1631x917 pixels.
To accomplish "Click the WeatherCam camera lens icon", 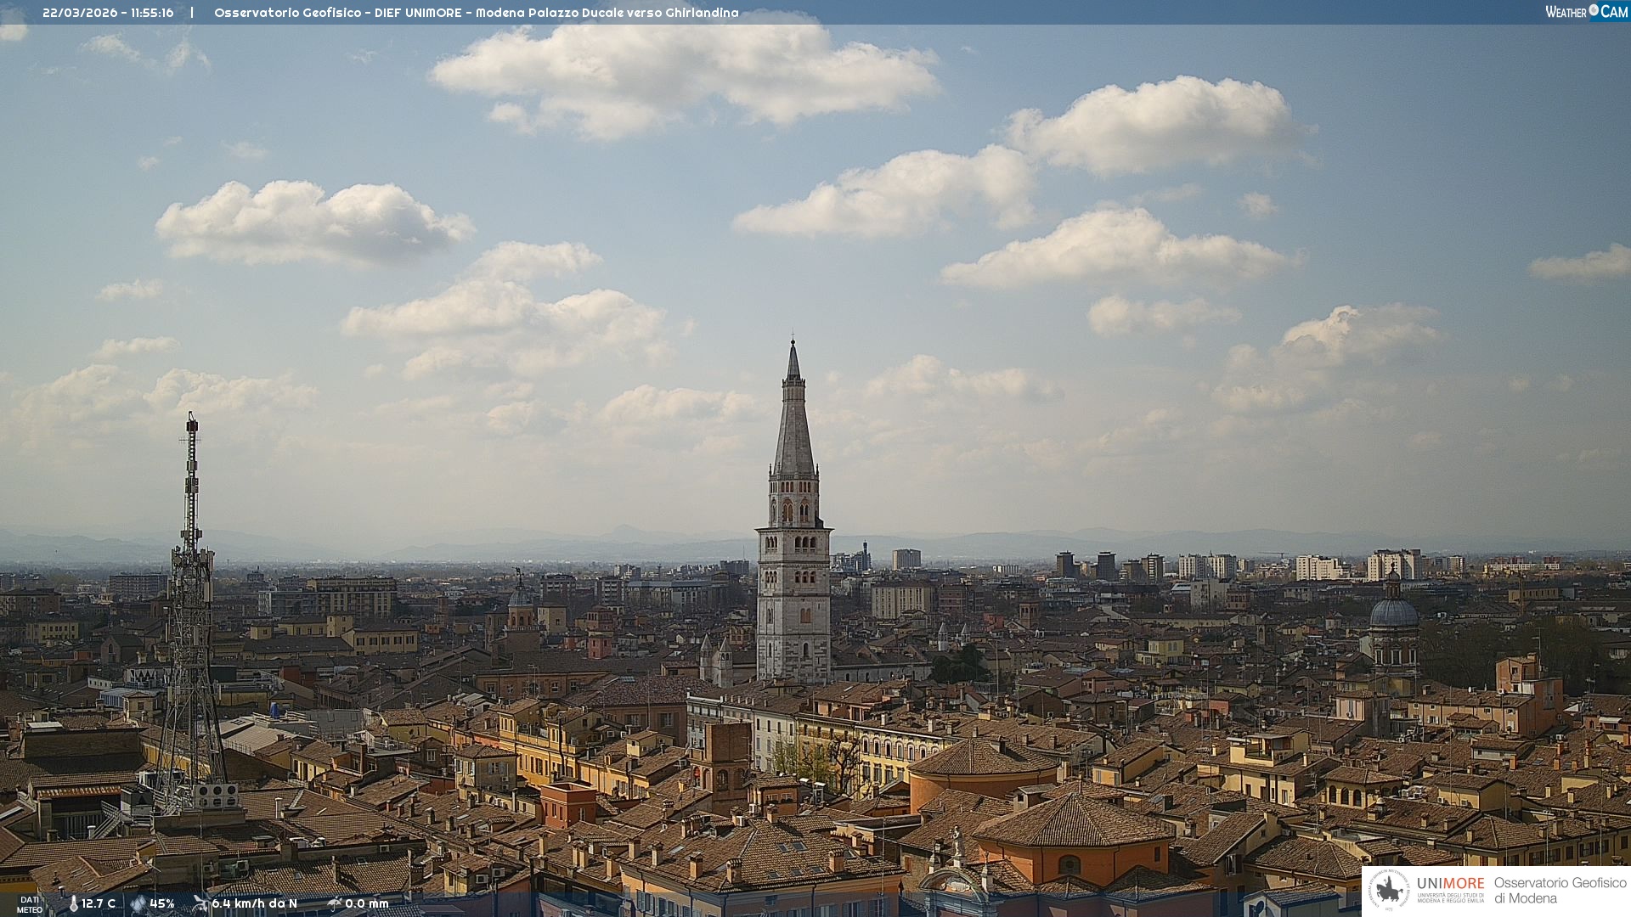I will (x=1594, y=10).
